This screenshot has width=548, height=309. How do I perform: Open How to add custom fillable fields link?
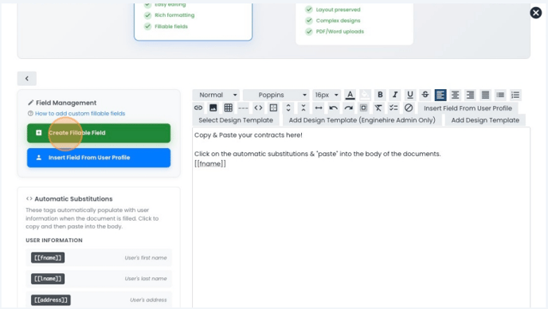click(80, 114)
